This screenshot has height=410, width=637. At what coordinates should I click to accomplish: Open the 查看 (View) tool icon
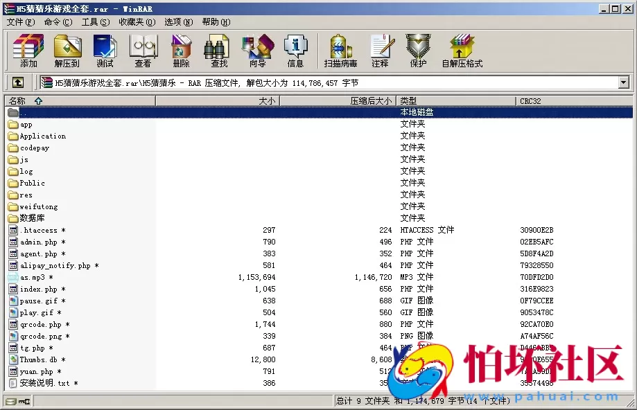pos(143,51)
